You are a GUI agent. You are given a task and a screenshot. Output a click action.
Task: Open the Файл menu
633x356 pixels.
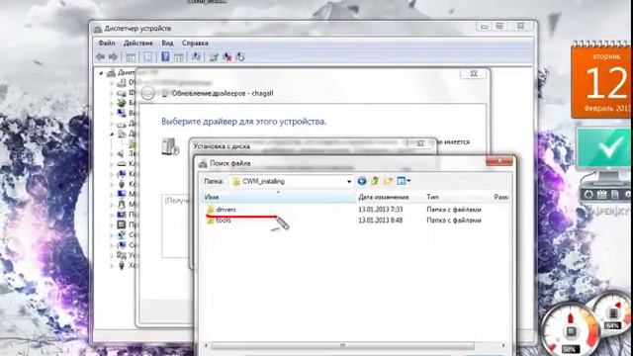107,44
